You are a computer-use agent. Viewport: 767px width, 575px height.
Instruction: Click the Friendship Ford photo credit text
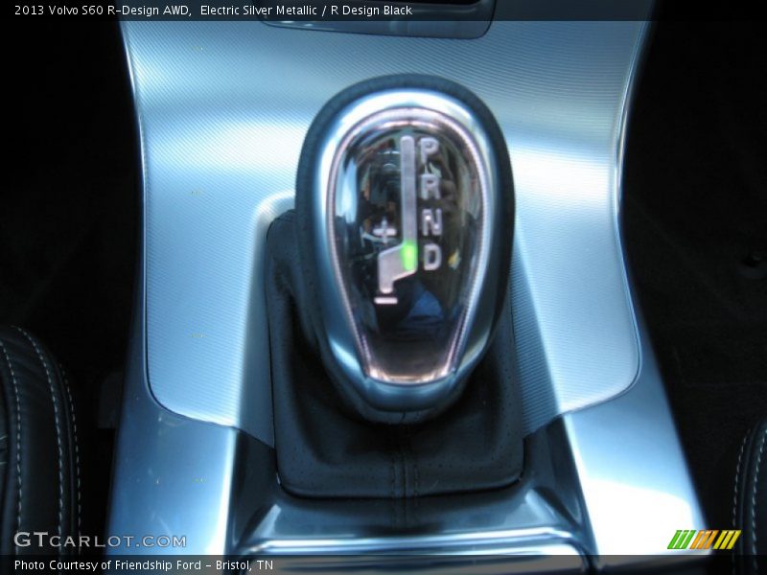(144, 565)
